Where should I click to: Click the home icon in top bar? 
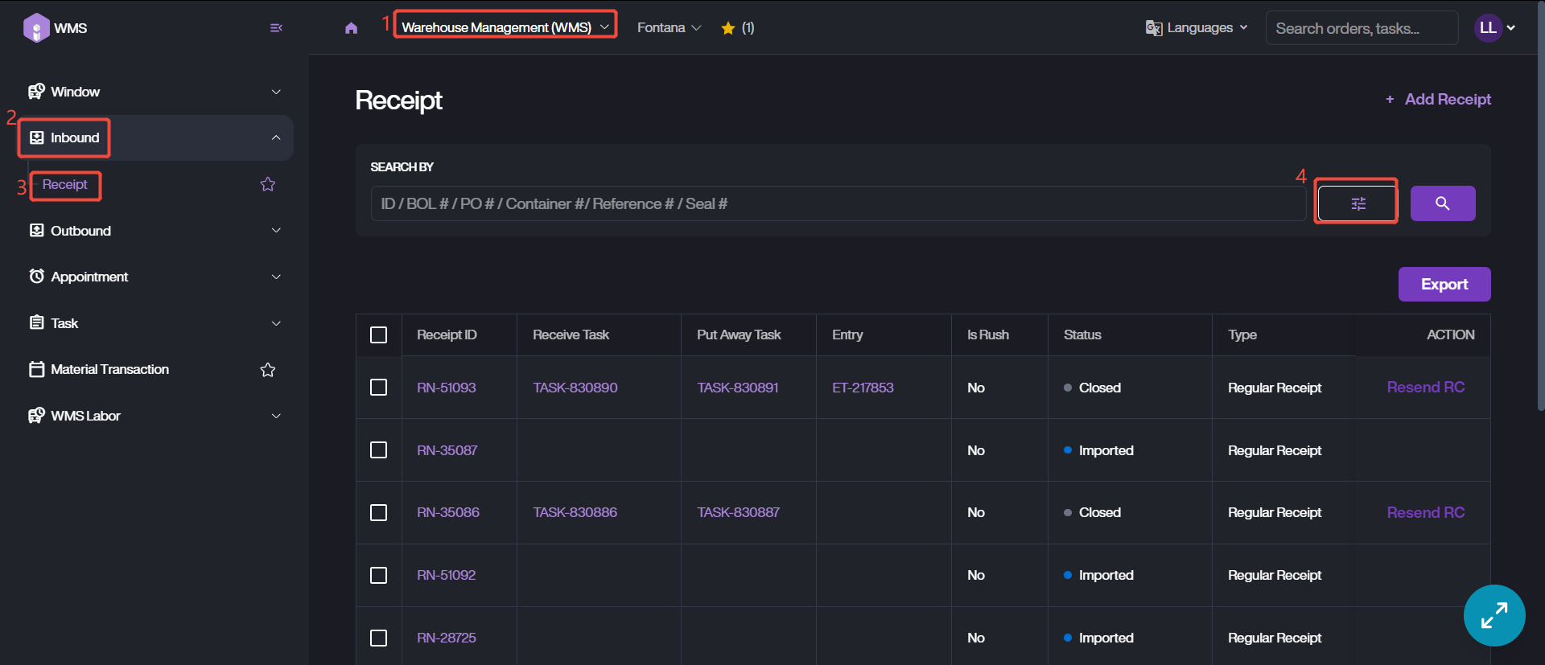(351, 28)
